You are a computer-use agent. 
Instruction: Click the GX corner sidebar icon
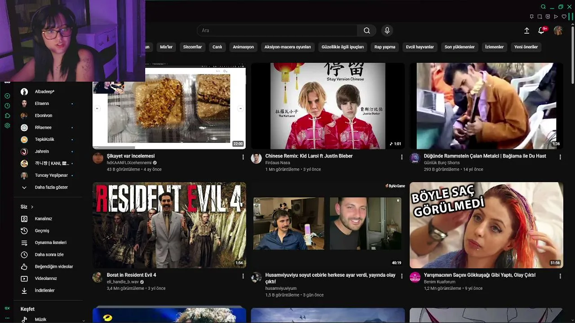pos(7,308)
